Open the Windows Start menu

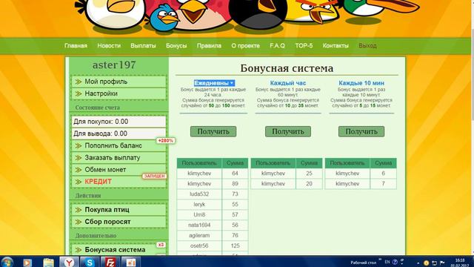coord(7,262)
